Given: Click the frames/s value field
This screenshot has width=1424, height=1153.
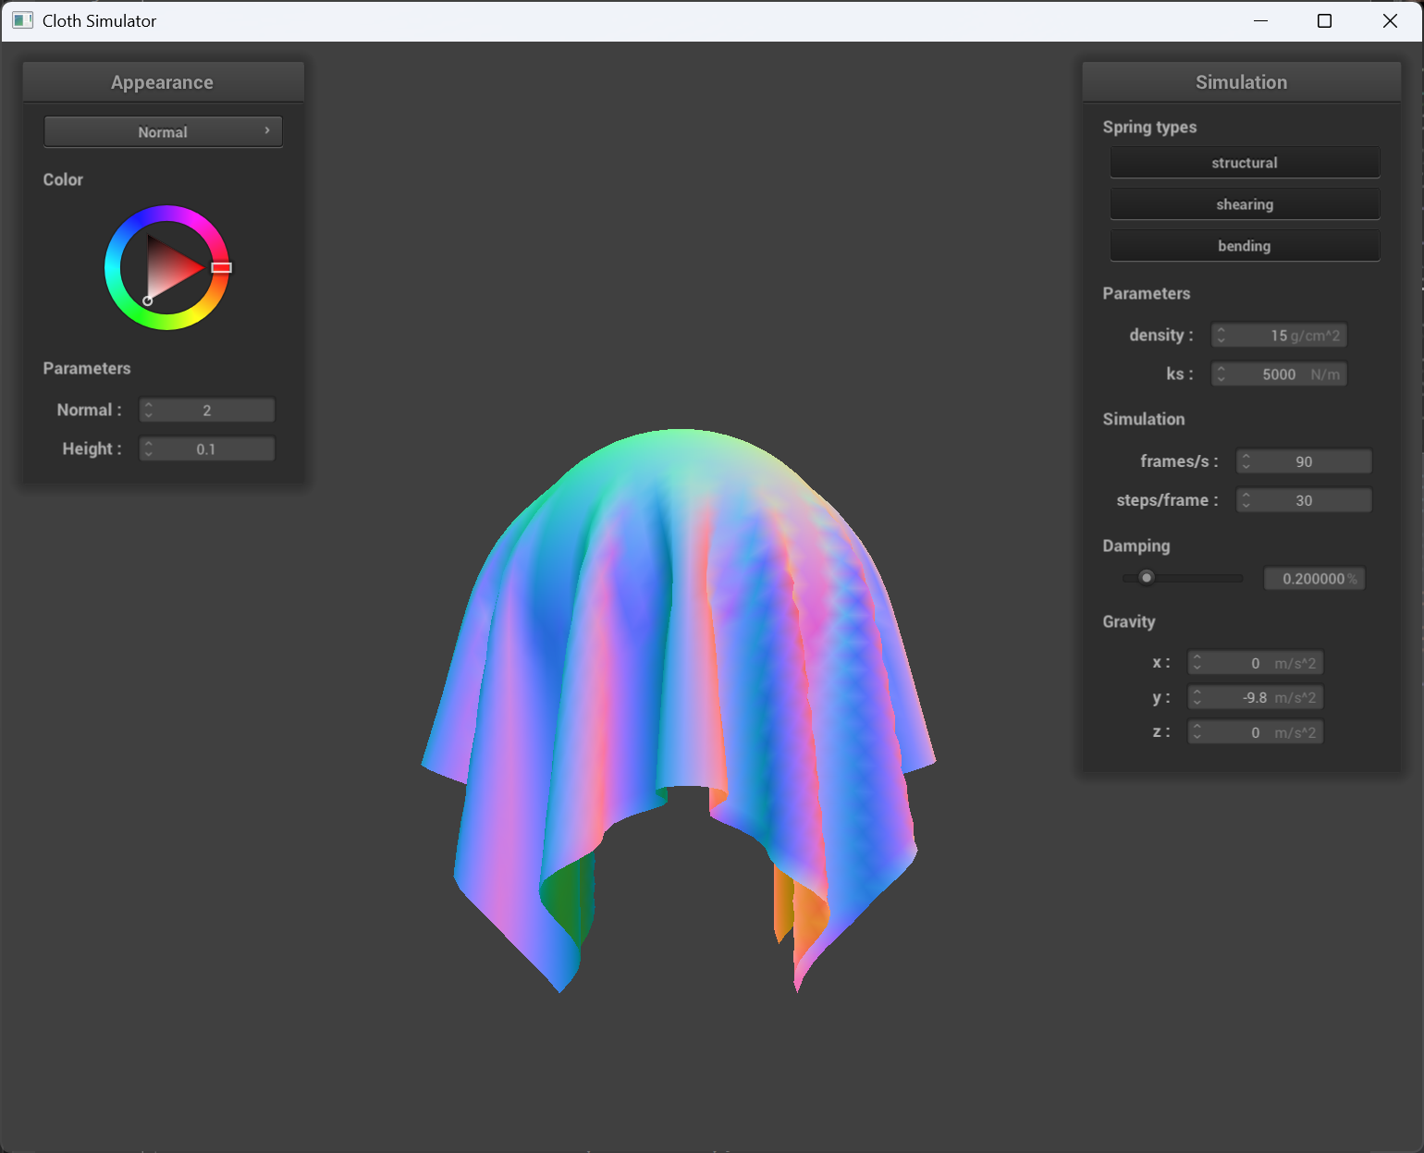Looking at the screenshot, I should click(x=1304, y=461).
